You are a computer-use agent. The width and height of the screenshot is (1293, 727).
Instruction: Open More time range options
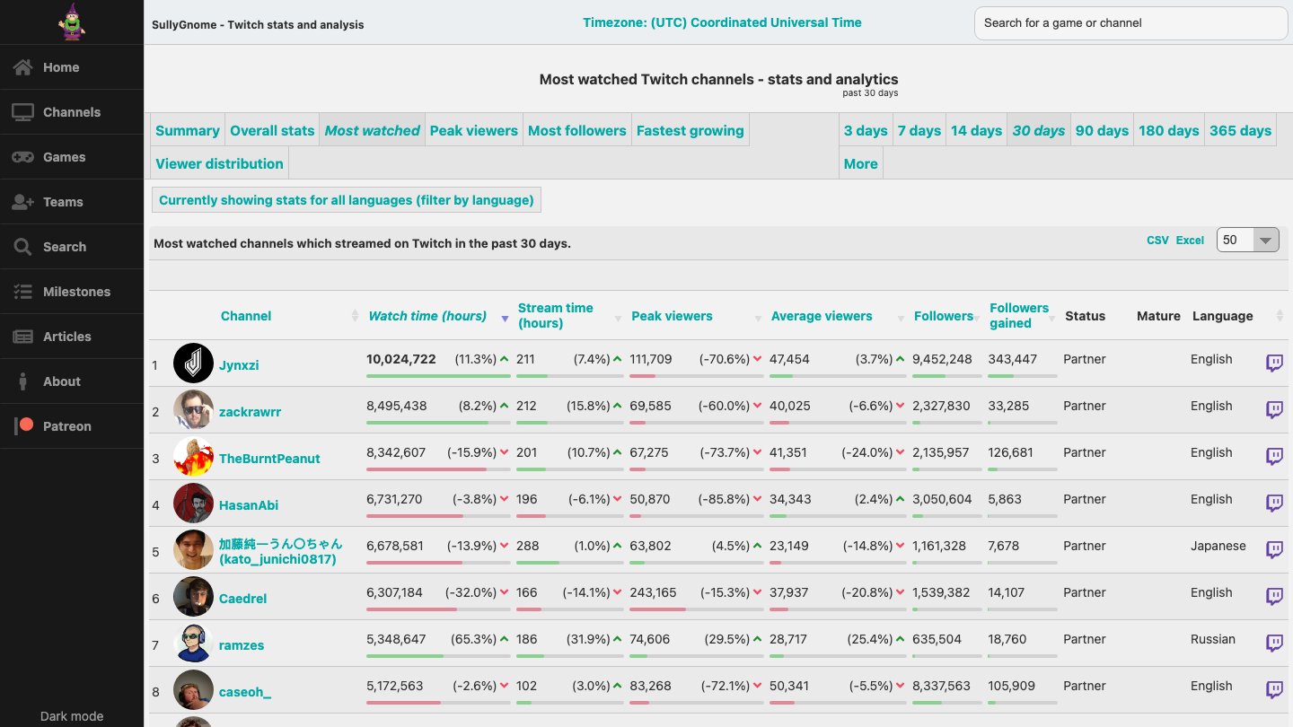[x=861, y=163]
